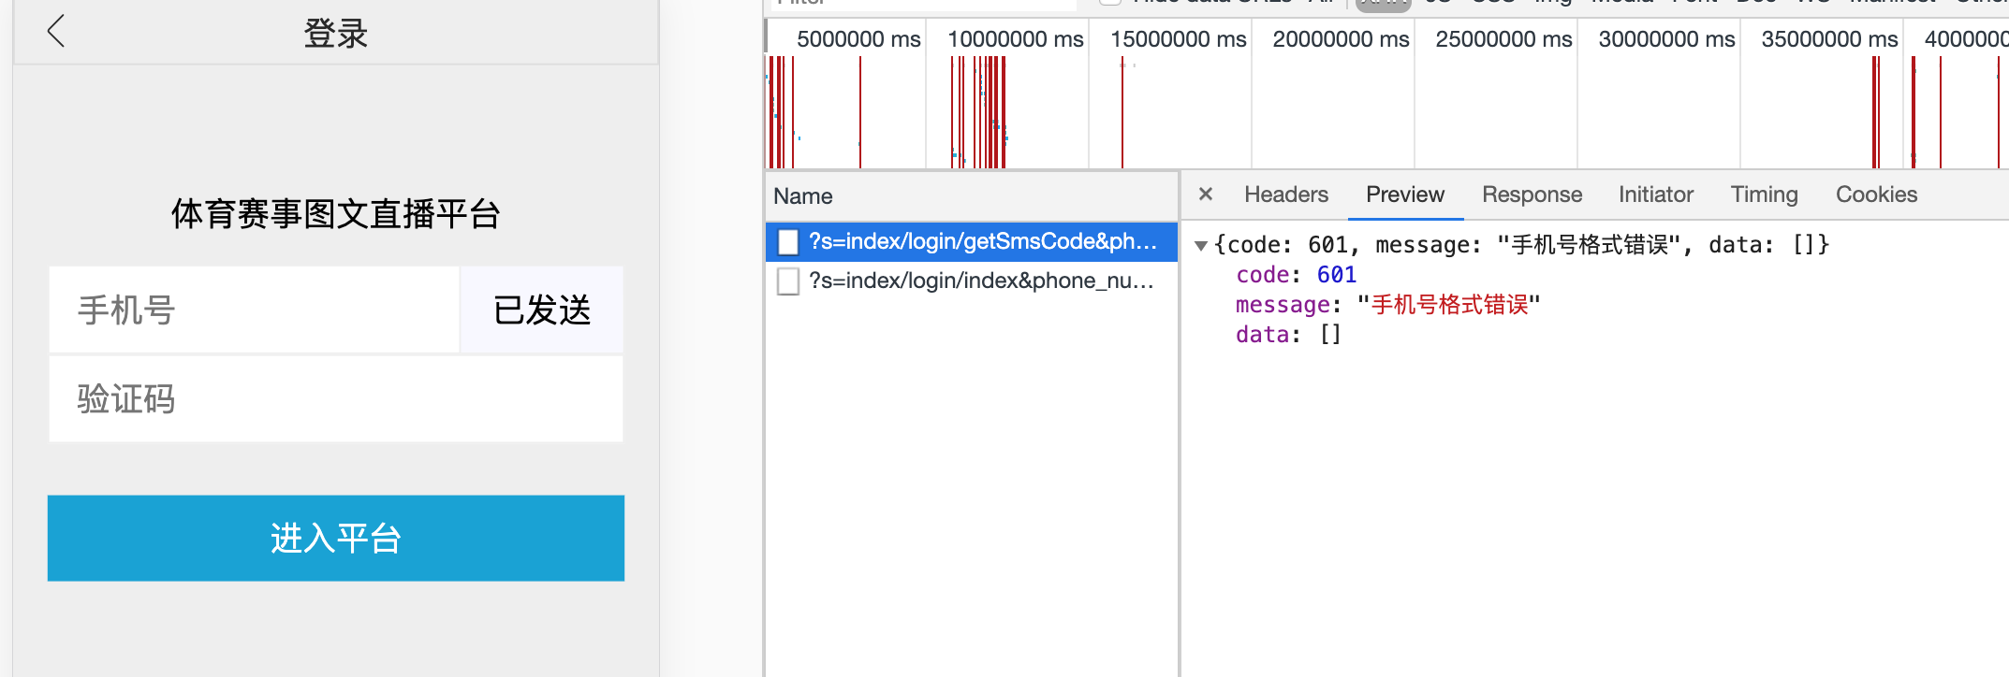2009x677 pixels.
Task: Click the 已发送 send code button
Action: pyautogui.click(x=542, y=310)
